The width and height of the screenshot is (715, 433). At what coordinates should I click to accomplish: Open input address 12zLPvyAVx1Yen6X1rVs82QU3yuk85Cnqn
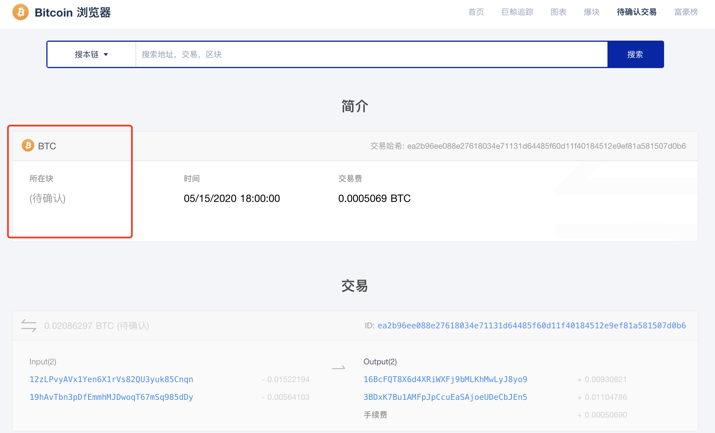point(112,379)
